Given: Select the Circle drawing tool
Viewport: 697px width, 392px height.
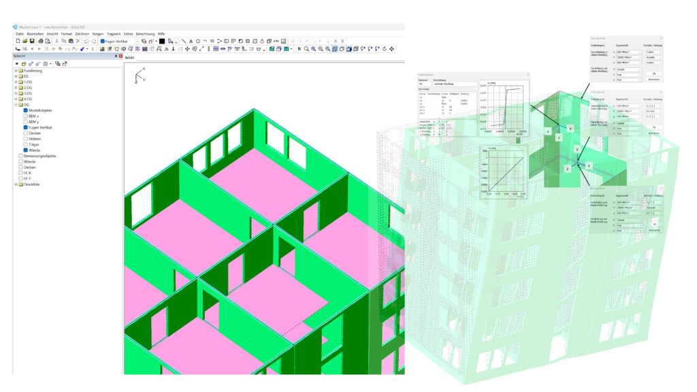Looking at the screenshot, I should tap(197, 41).
